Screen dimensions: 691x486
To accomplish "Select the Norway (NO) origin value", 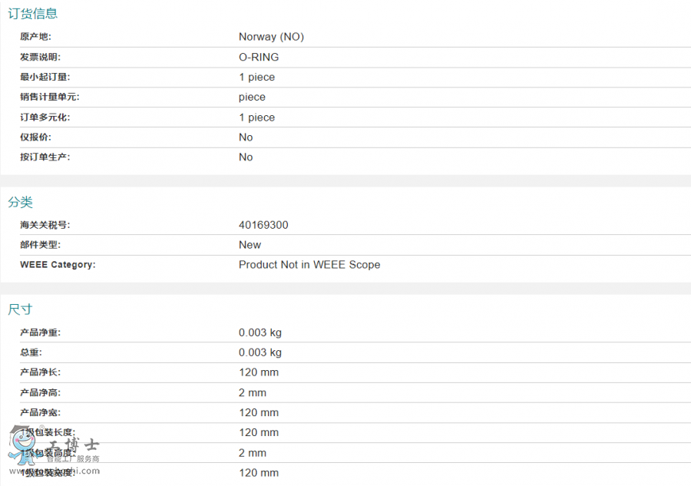I will point(271,37).
